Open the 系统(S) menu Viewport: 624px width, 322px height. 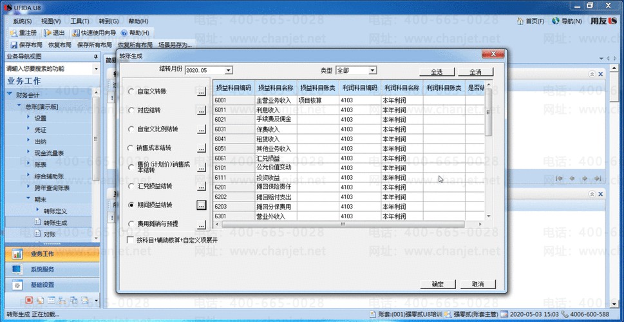coord(22,21)
